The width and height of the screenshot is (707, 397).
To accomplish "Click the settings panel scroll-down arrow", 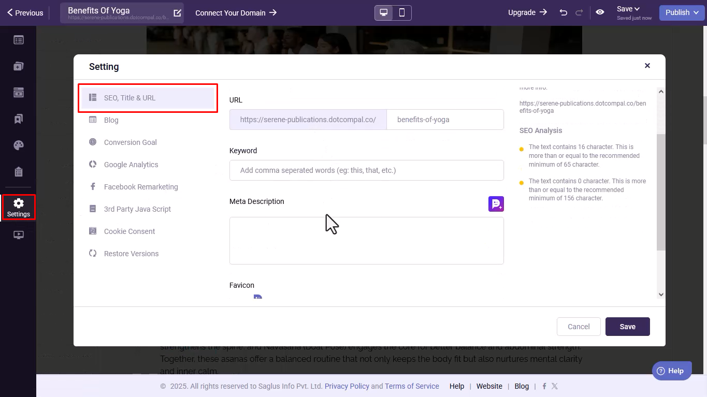I will tap(661, 294).
